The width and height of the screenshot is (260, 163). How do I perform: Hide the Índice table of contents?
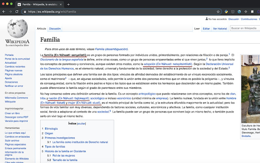(81, 112)
